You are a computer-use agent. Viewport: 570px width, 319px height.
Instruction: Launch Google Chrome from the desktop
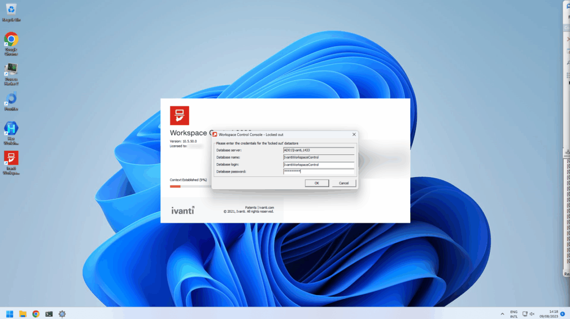click(x=11, y=40)
